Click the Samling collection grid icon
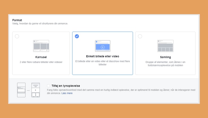The width and height of the screenshot is (208, 118). 165,46
